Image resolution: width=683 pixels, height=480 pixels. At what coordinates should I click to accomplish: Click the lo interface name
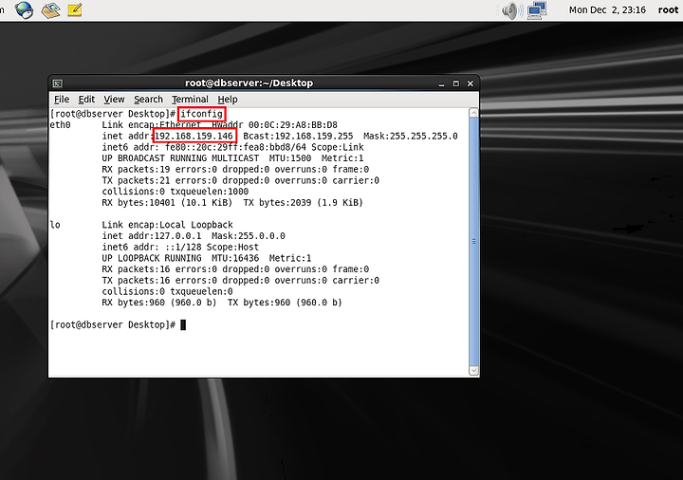click(55, 225)
